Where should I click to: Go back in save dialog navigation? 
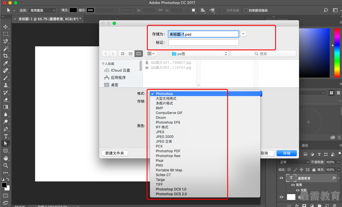(106, 54)
